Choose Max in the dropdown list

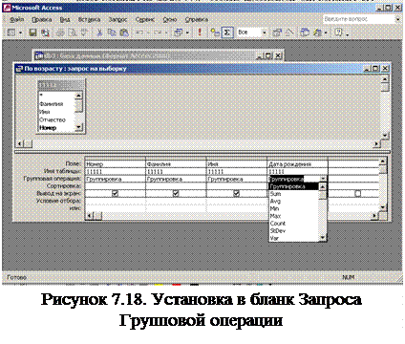pyautogui.click(x=293, y=216)
